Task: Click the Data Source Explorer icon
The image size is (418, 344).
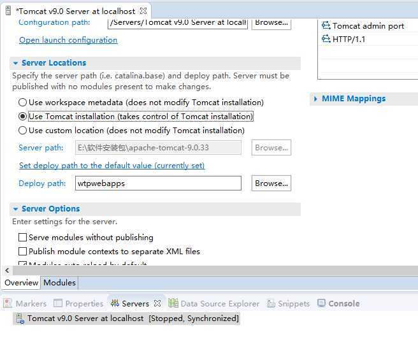Action: click(173, 303)
